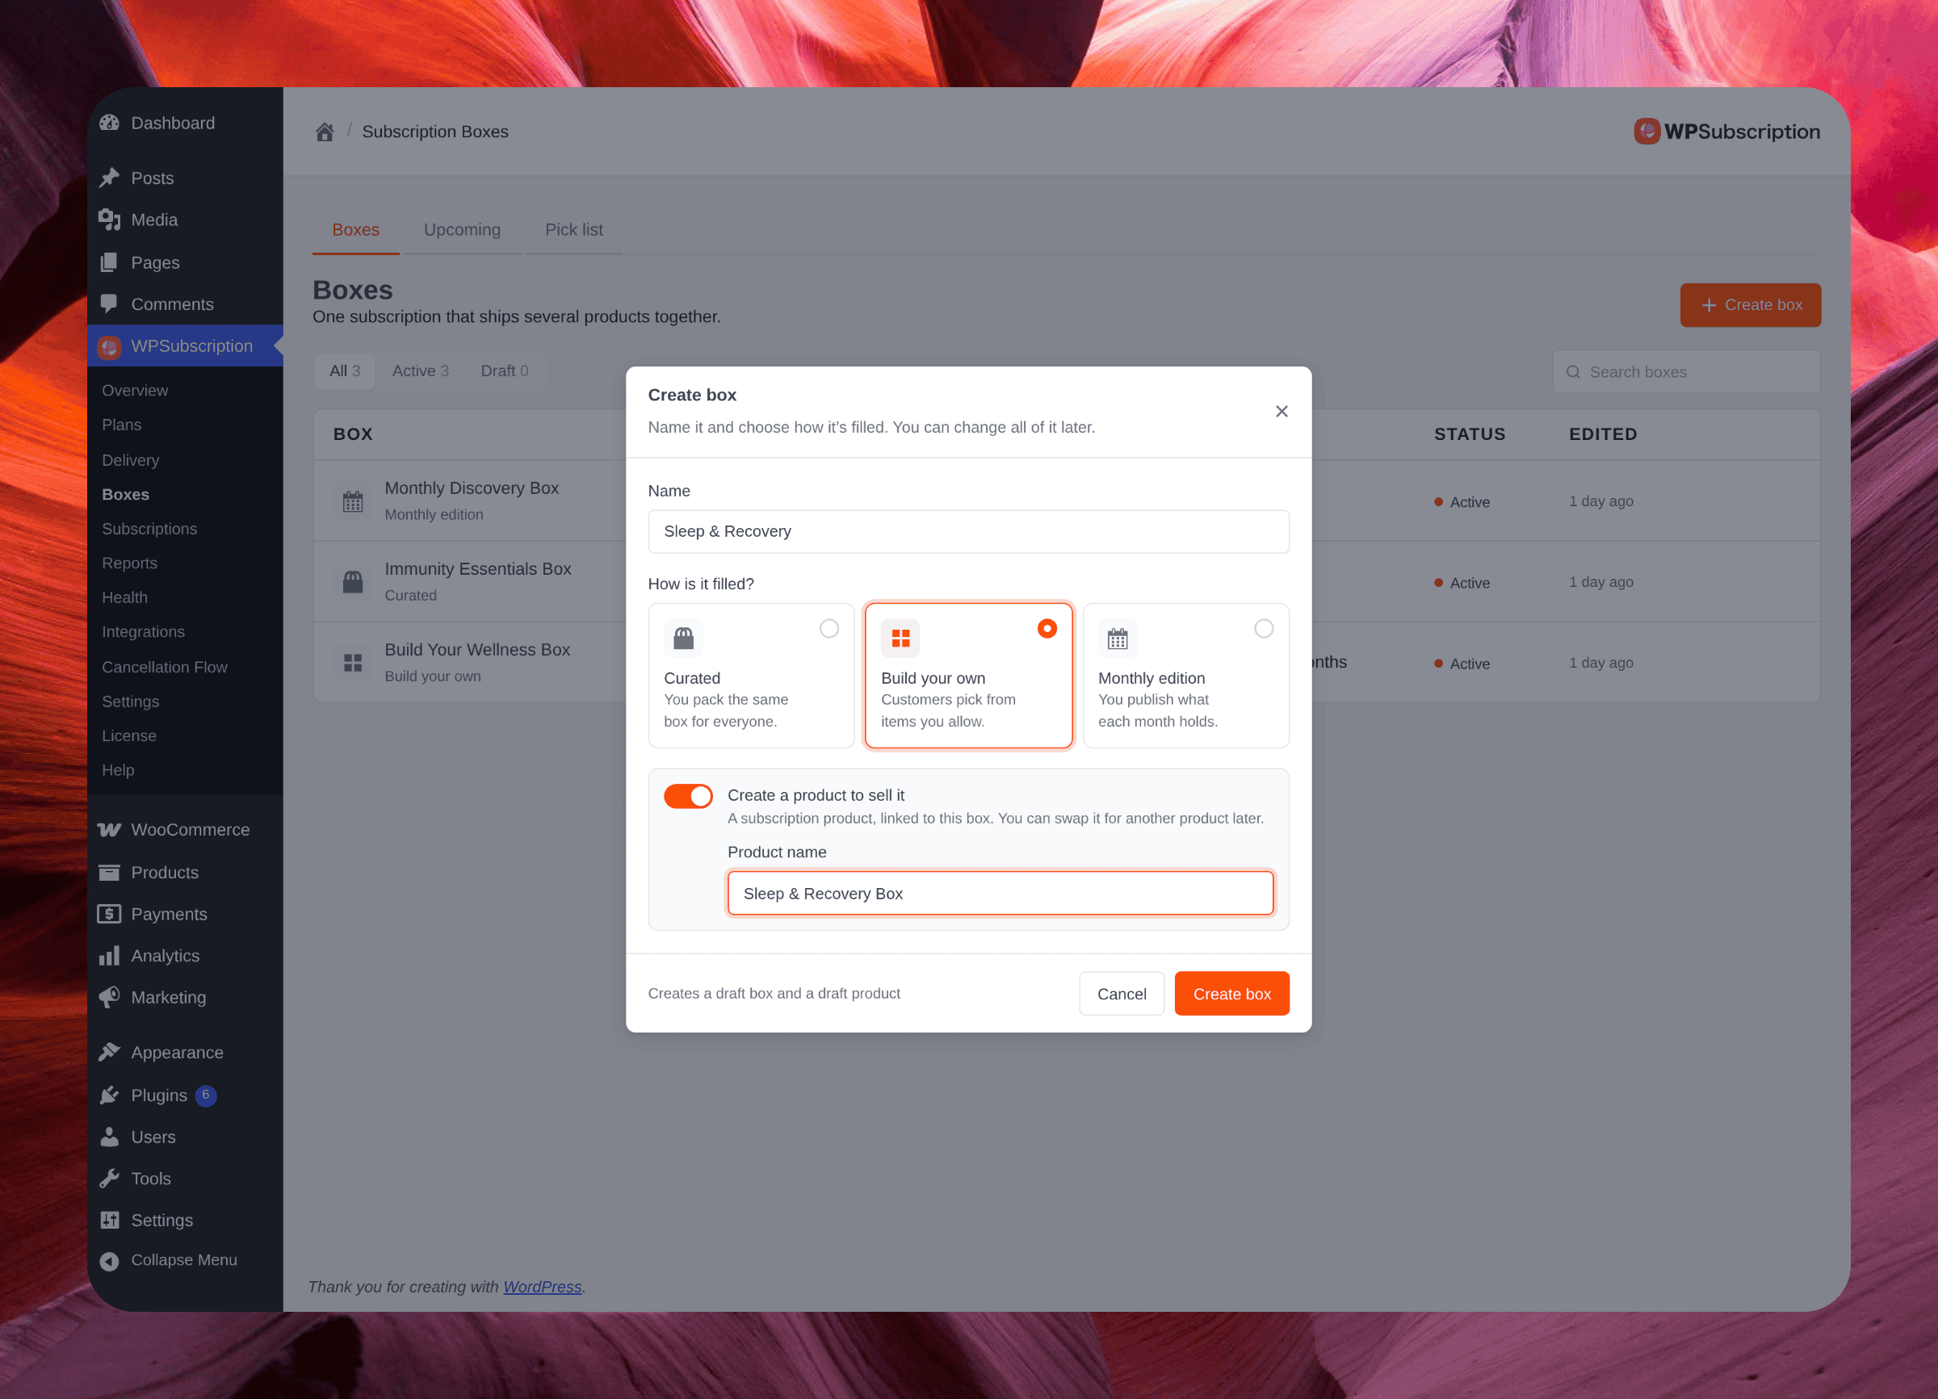Open Delivery in the submenu

pos(131,459)
